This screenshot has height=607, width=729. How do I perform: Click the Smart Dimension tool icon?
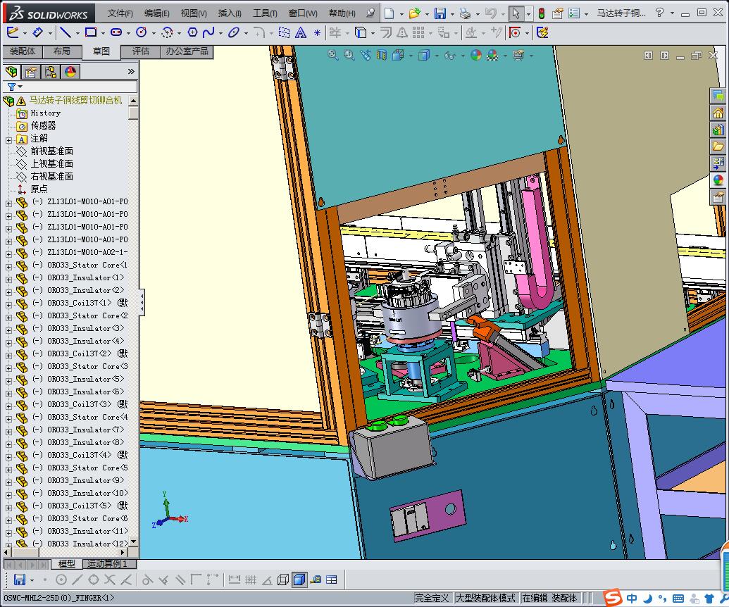click(x=39, y=32)
